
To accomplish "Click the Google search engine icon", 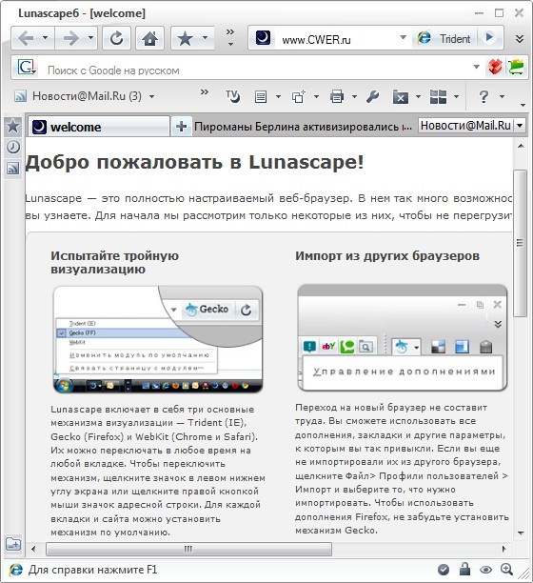I will 27,68.
